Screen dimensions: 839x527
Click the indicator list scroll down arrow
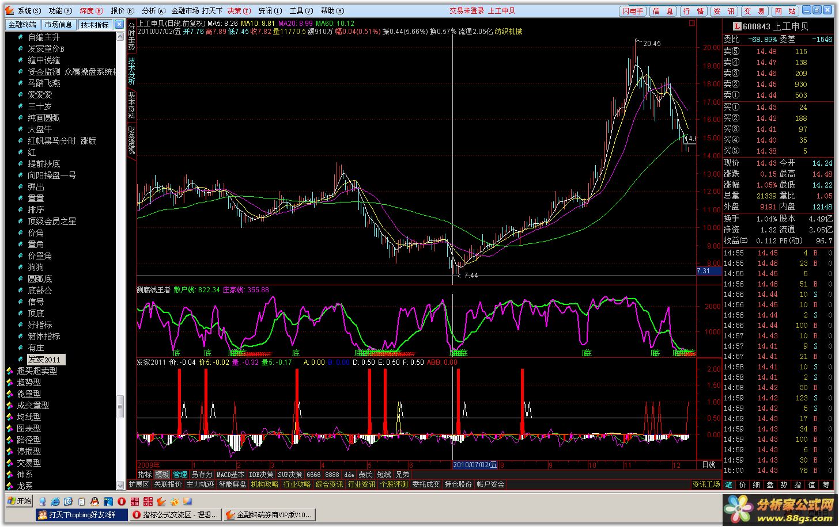tap(120, 485)
